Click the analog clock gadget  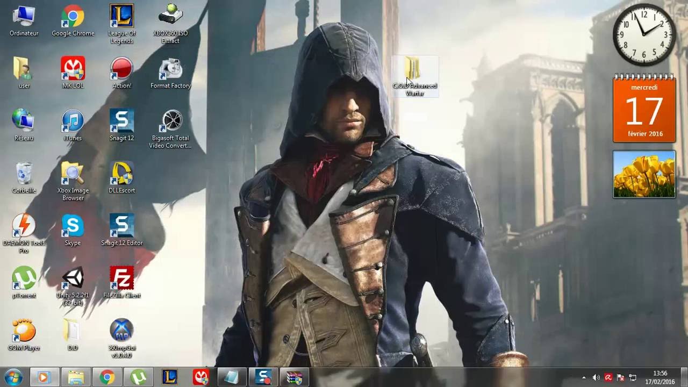[x=644, y=35]
